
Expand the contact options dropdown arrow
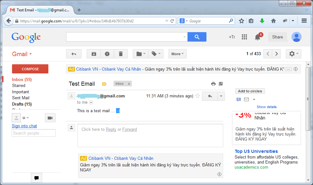[254, 100]
